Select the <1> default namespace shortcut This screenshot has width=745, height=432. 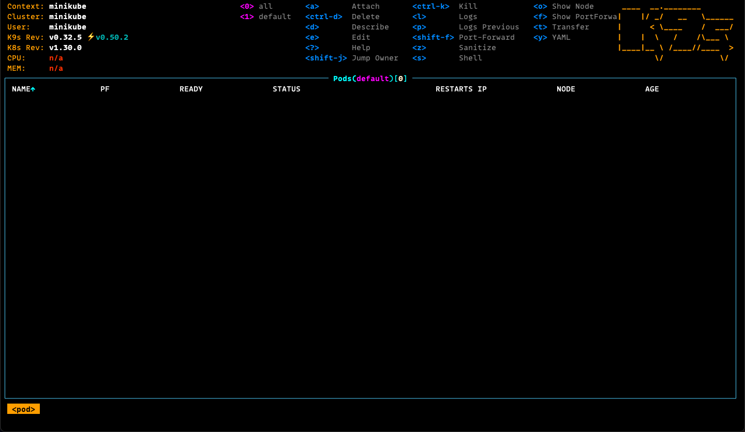coord(265,17)
